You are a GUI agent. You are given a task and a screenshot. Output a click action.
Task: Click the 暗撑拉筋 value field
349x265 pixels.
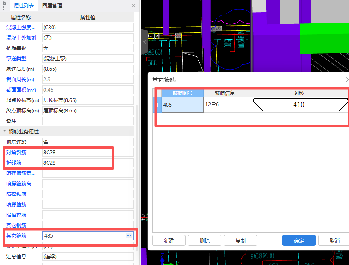point(88,215)
